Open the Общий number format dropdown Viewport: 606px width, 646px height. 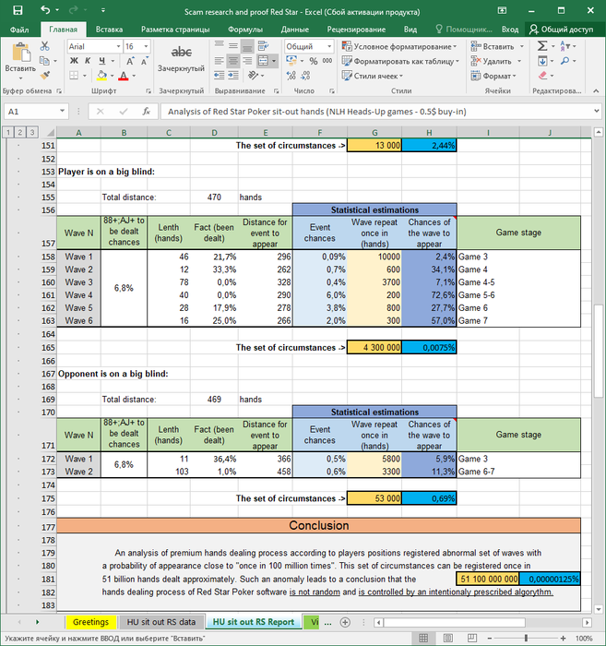(x=329, y=46)
